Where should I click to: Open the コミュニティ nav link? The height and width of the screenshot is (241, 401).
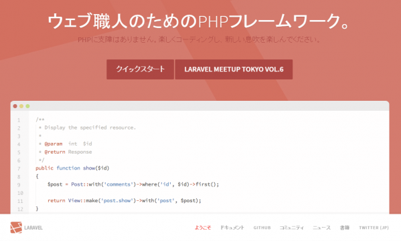291,228
